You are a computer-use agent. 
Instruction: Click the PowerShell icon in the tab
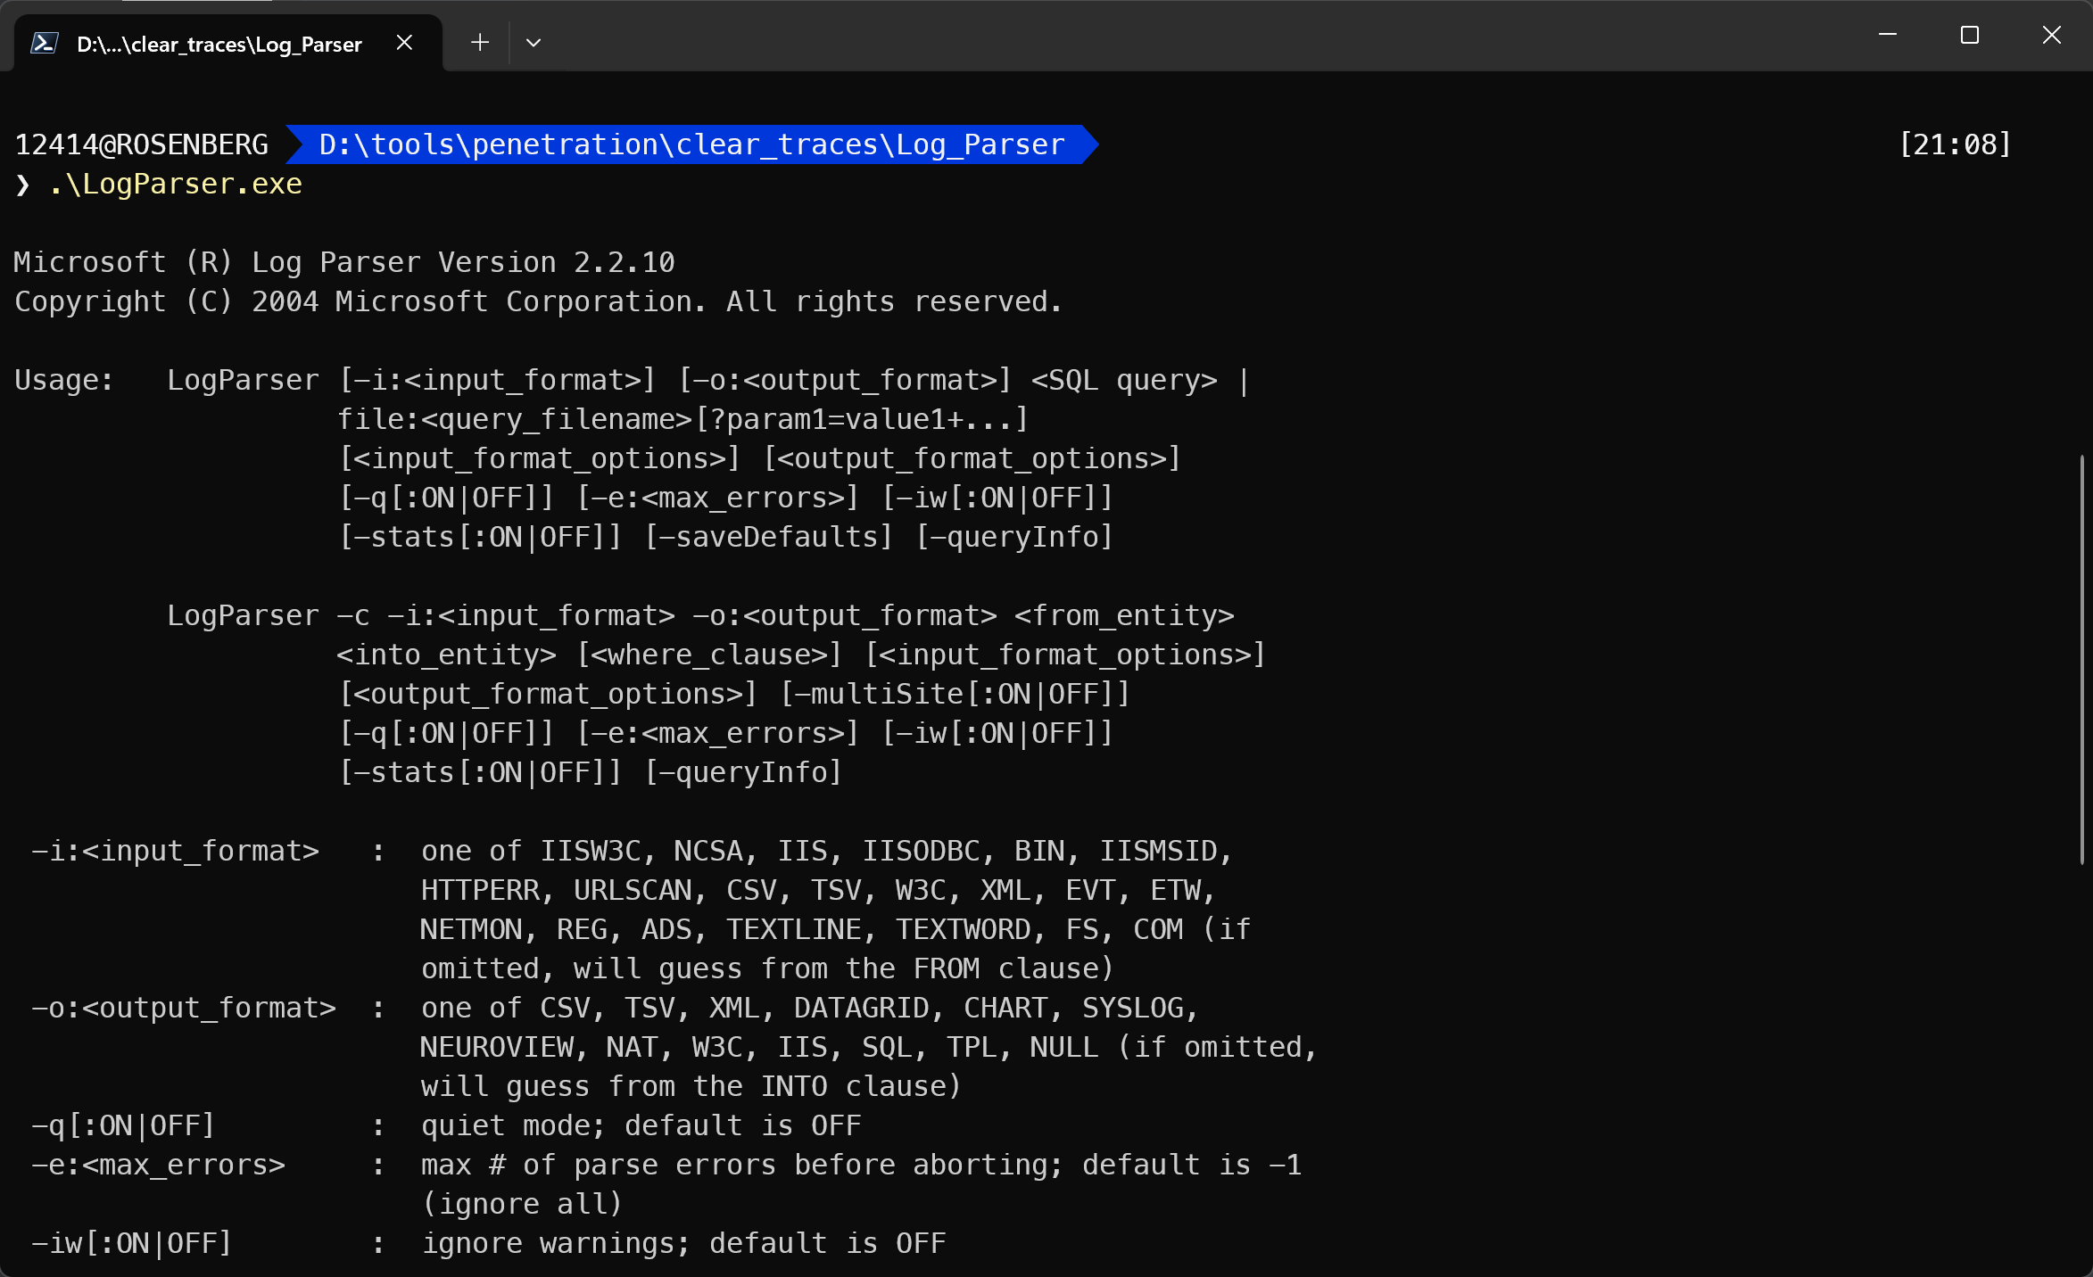(44, 43)
